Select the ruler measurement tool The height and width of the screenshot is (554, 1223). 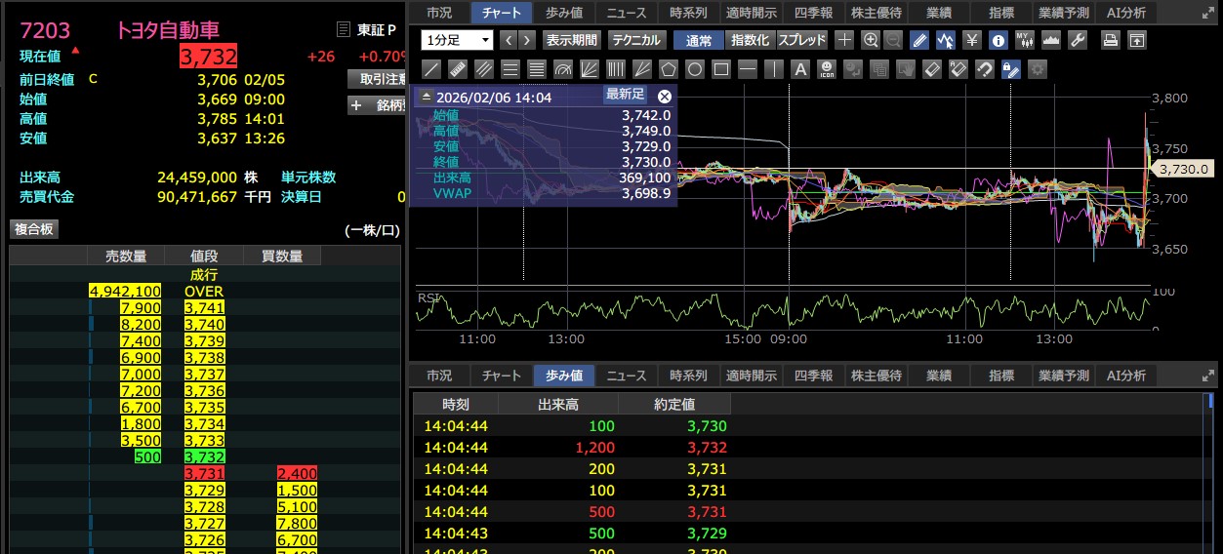[457, 69]
